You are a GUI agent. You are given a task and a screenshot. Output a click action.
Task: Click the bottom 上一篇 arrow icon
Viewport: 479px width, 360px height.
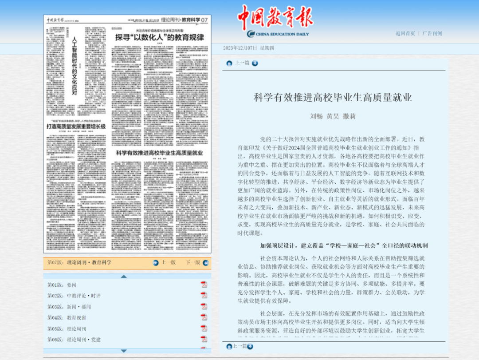(x=229, y=346)
